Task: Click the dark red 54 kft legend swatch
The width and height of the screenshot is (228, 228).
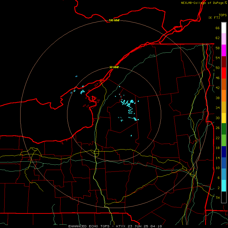Action: [x=224, y=62]
